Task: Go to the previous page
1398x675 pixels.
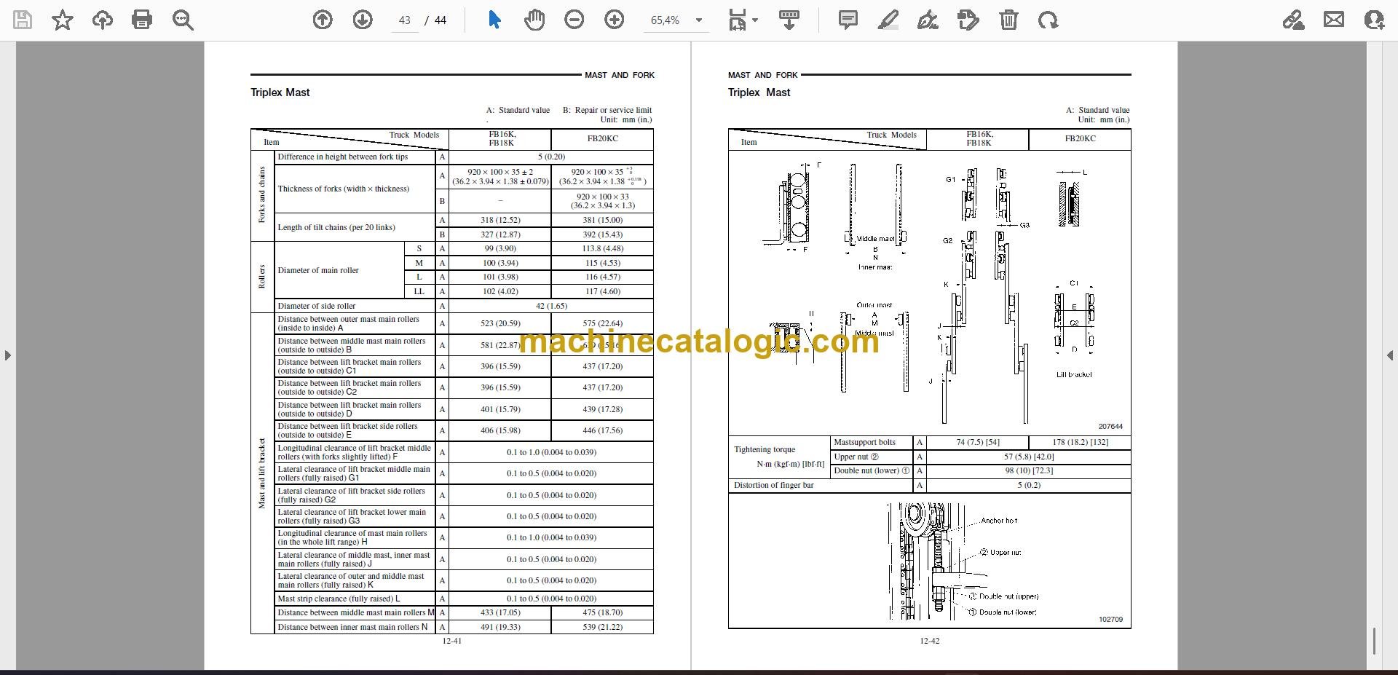Action: 323,20
